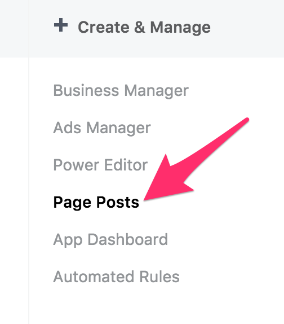Screen dimensions: 284x324
Task: Click the bold Page Posts text
Action: click(x=96, y=202)
